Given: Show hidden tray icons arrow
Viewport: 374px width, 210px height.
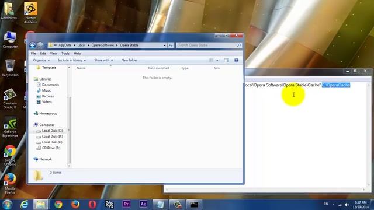Looking at the screenshot, I should [x=334, y=205].
